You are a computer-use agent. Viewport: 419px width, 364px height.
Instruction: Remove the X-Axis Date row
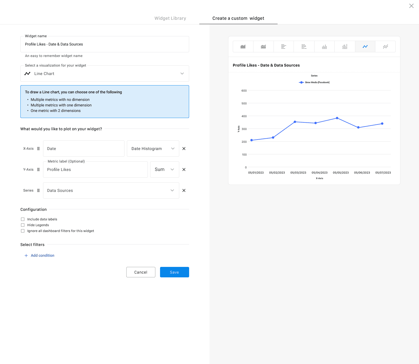click(x=184, y=149)
